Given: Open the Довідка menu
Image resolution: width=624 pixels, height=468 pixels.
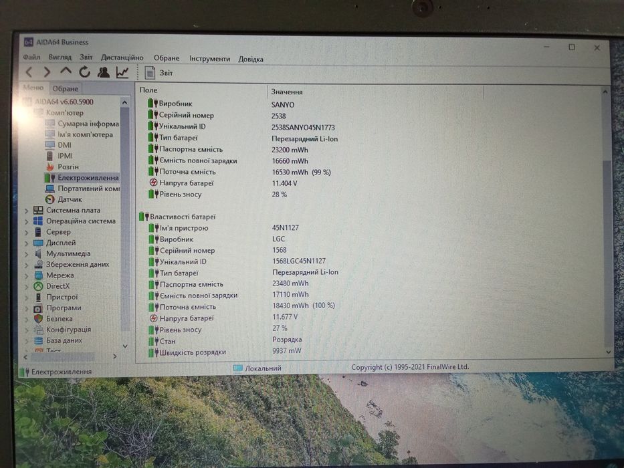Looking at the screenshot, I should pos(251,60).
